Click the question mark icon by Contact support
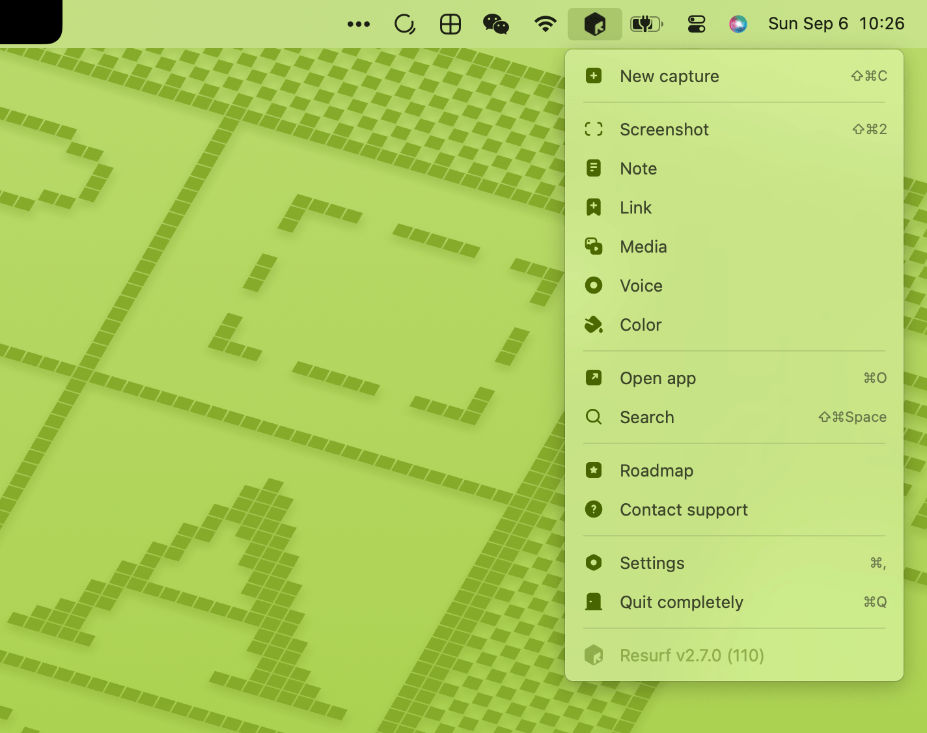This screenshot has width=927, height=733. click(x=594, y=510)
